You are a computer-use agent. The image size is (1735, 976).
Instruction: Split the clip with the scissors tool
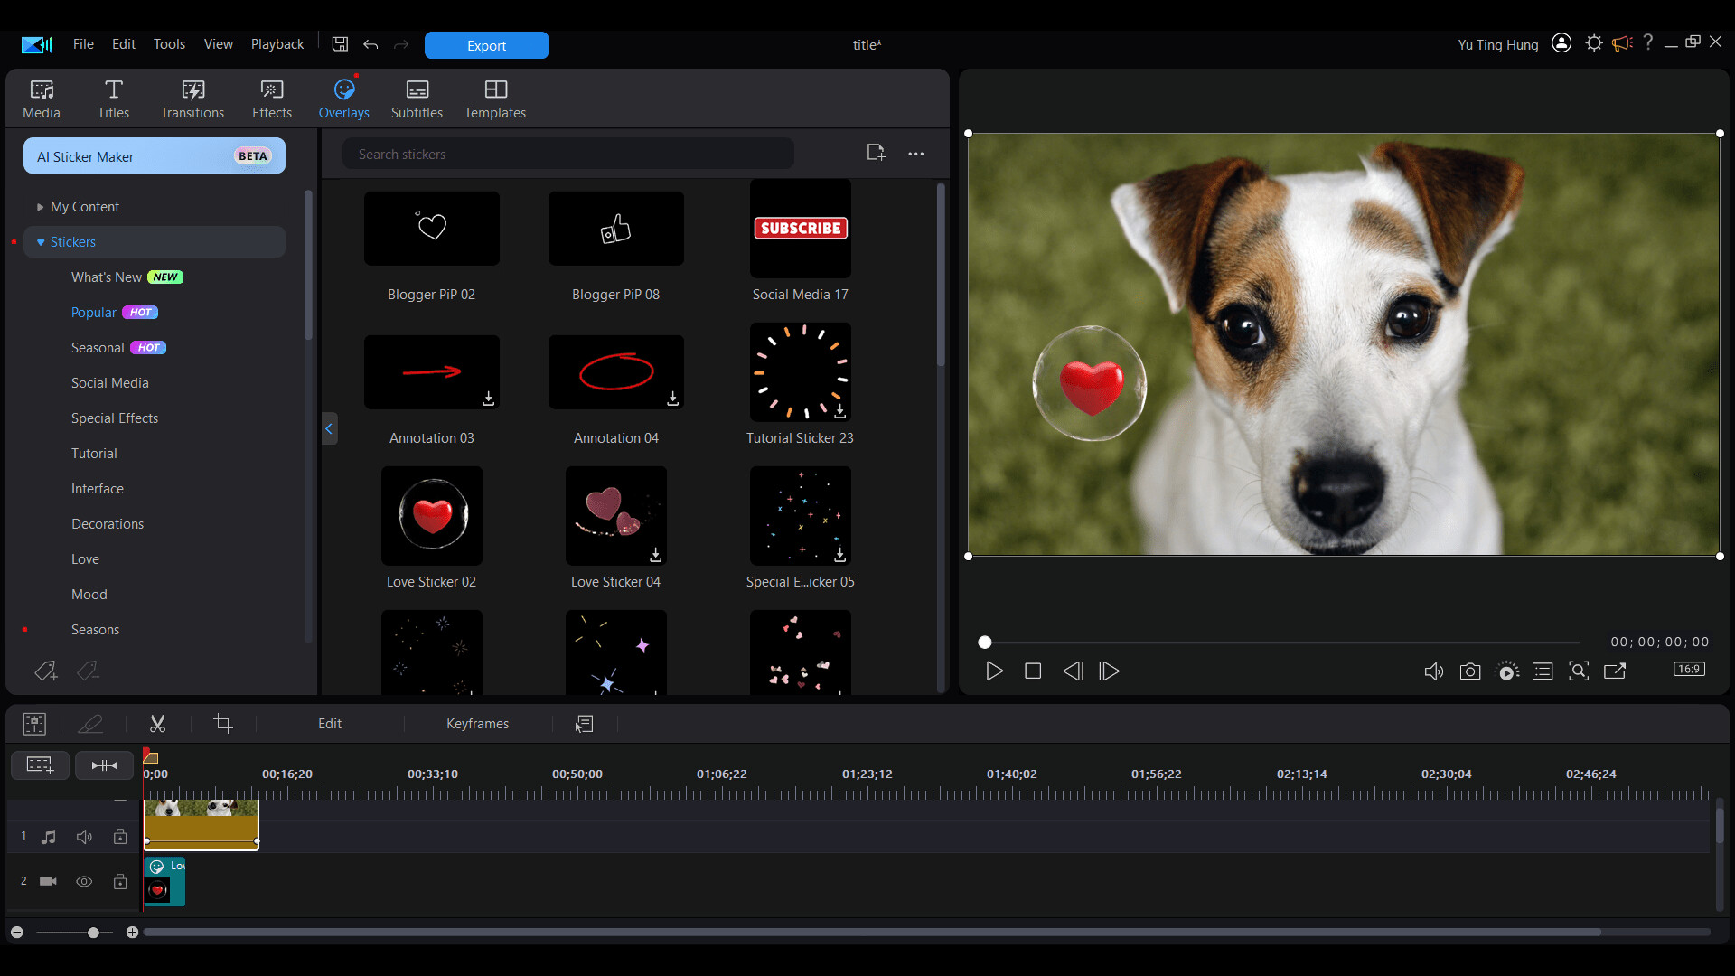(157, 723)
